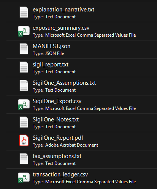Select the explanation_narrative.txt file icon
This screenshot has width=157, height=189.
point(24,12)
